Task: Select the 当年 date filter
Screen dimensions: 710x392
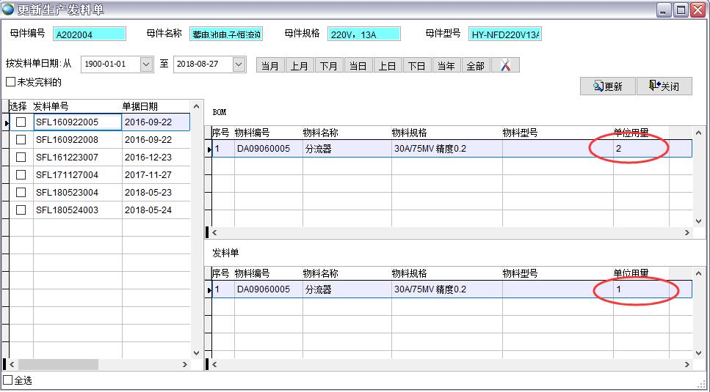Action: [x=446, y=65]
